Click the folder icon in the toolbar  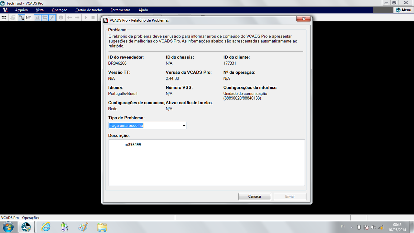point(29,17)
